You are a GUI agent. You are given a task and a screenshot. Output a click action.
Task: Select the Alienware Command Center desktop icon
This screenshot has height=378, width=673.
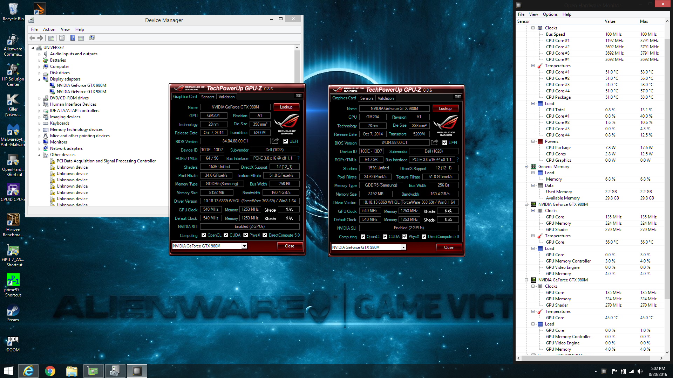(x=13, y=45)
